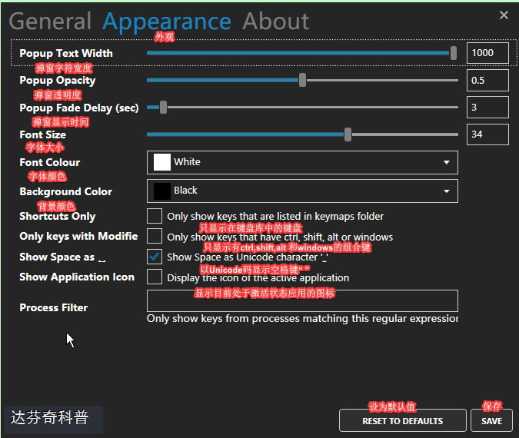
Task: Click the Show Application Icon label
Action: coord(77,277)
